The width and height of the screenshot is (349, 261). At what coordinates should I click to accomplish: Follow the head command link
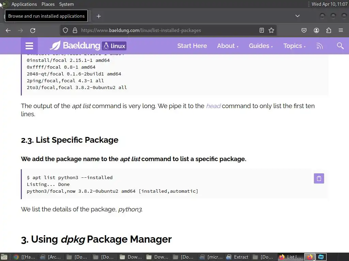(x=213, y=106)
